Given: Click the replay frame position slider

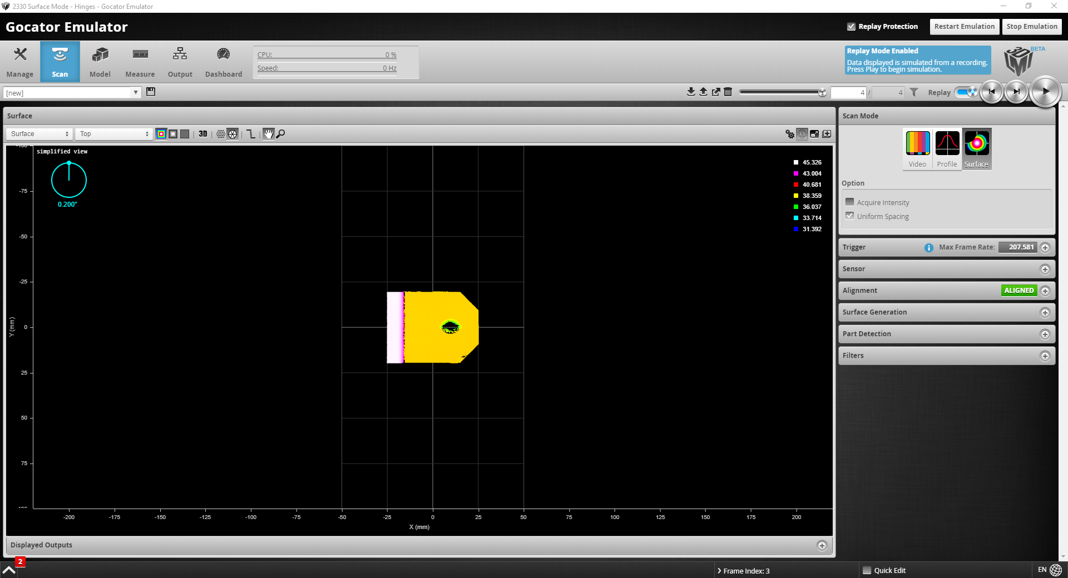Looking at the screenshot, I should [x=782, y=92].
